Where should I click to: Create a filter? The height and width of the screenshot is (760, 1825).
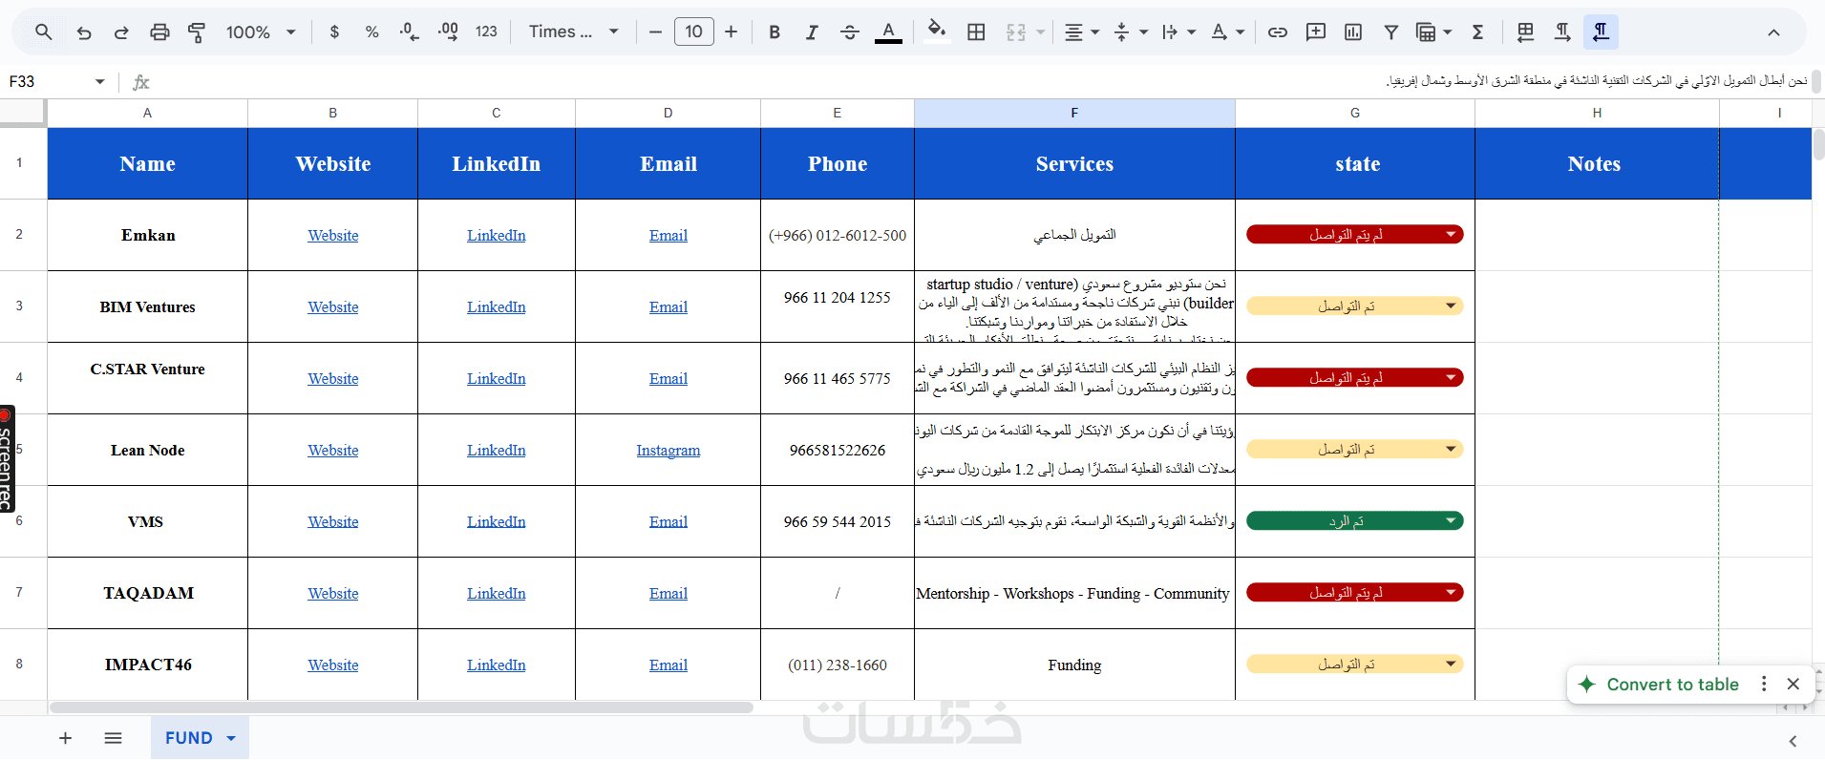[1391, 32]
